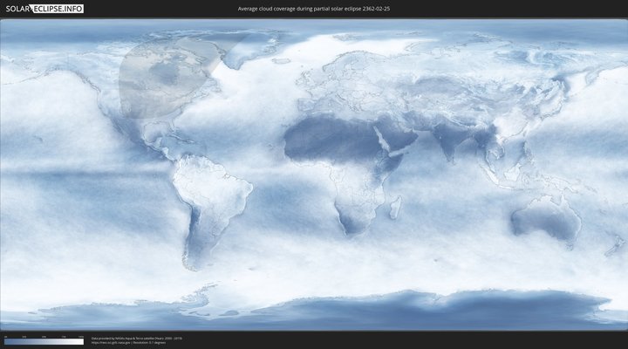The width and height of the screenshot is (628, 349).
Task: Click the average cloud coverage title text
Action: coord(314,9)
